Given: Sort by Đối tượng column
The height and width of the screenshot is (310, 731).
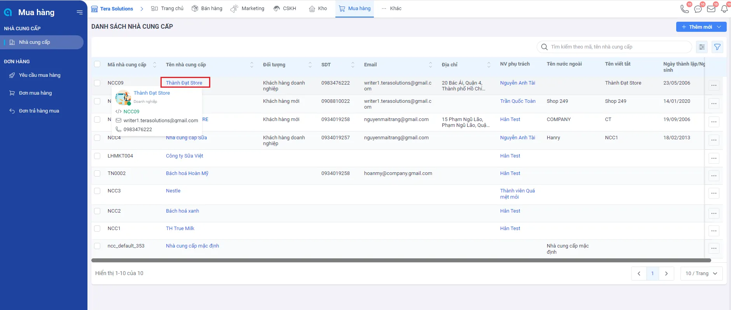Looking at the screenshot, I should pos(310,65).
